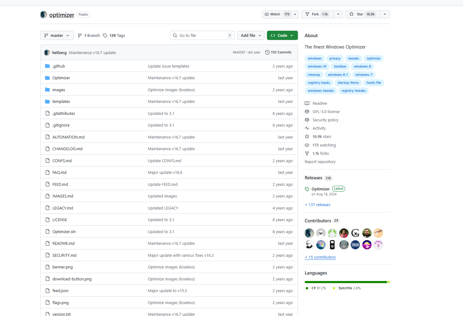Image resolution: width=463 pixels, height=316 pixels.
Task: Expand the Star lists dropdown arrow
Action: pyautogui.click(x=385, y=14)
